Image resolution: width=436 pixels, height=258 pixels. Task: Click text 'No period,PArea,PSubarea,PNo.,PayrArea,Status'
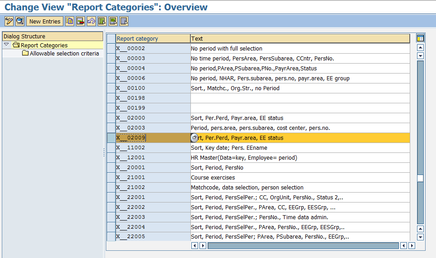click(254, 69)
